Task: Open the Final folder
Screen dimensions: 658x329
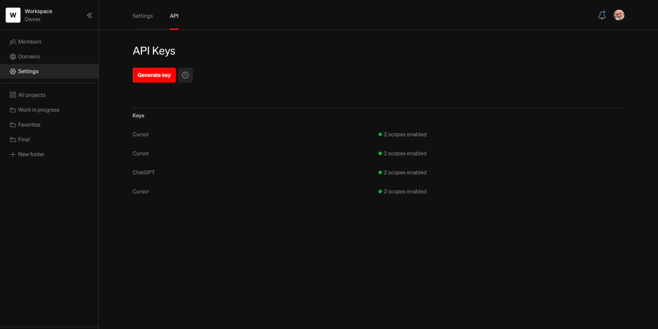Action: (49, 139)
